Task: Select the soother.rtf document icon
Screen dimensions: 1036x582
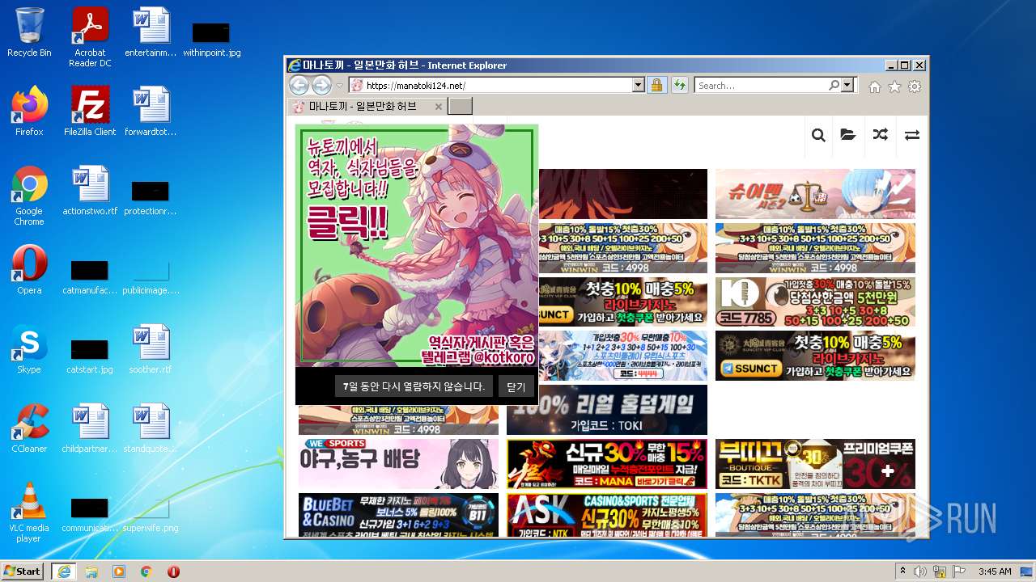Action: (x=151, y=349)
